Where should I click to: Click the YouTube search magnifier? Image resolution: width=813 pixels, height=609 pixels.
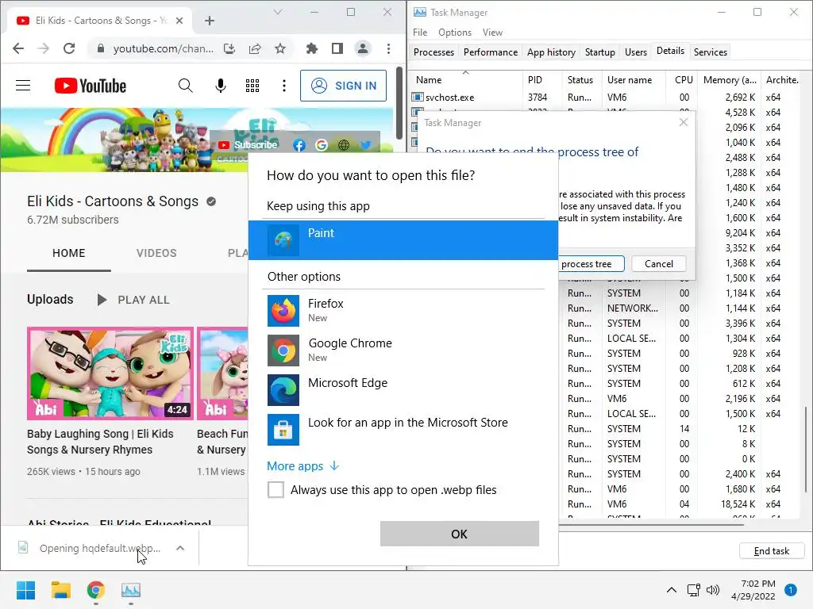click(x=185, y=86)
